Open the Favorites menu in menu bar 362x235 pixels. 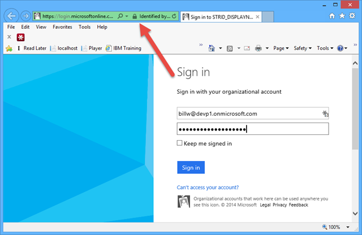(x=62, y=27)
